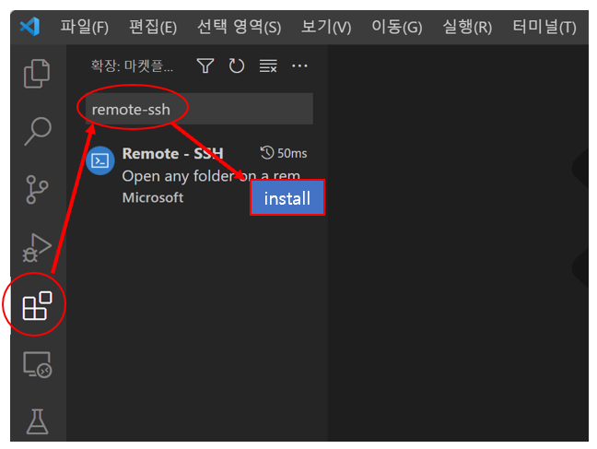Viewport: 597px width, 449px height.
Task: Click the Microsoft publisher name
Action: [x=153, y=197]
